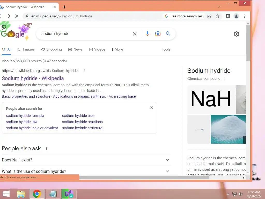This screenshot has width=265, height=199.
Task: Open knowledge panel more options dots
Action: [x=225, y=78]
